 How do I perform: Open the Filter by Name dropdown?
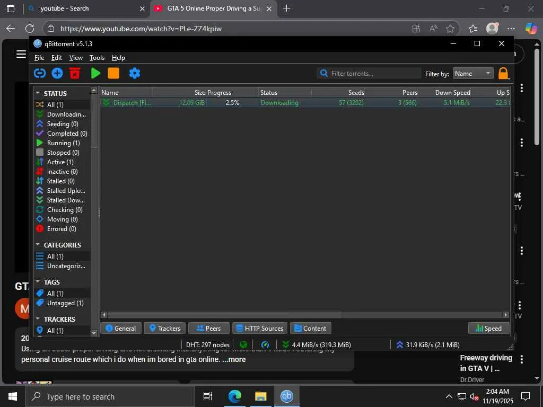(472, 73)
